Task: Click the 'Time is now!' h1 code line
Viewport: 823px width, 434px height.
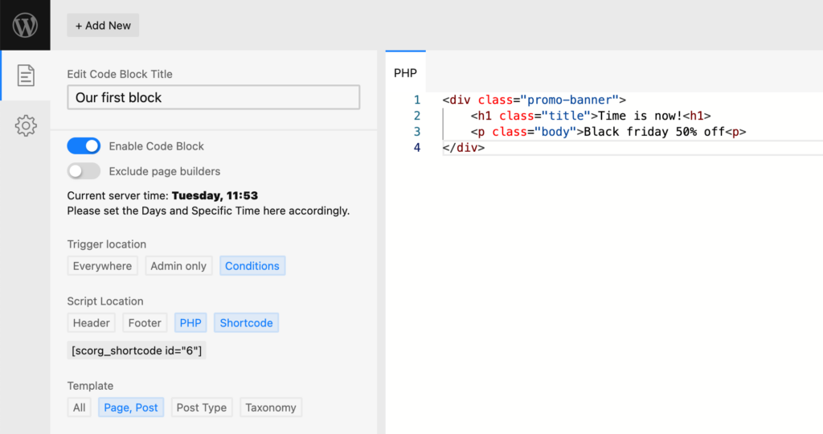Action: pos(591,116)
